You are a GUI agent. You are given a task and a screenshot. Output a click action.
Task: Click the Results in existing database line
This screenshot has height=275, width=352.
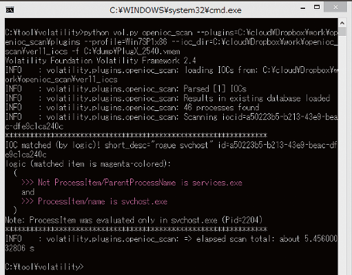[167, 99]
